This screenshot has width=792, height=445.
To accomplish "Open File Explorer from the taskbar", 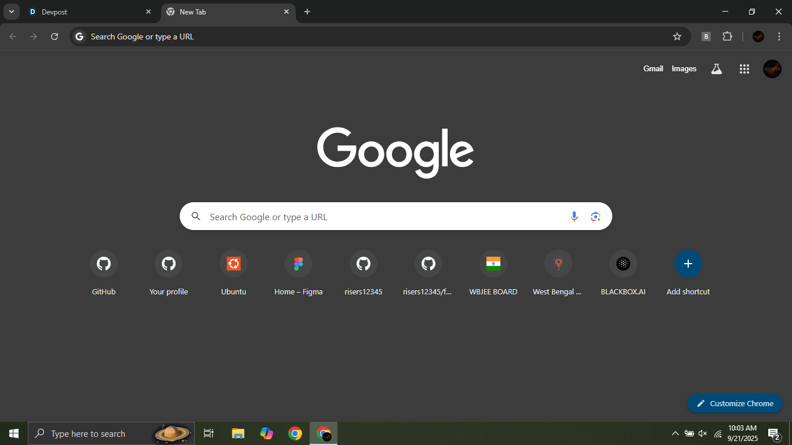I will pos(238,433).
